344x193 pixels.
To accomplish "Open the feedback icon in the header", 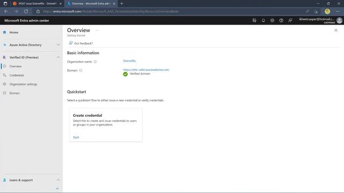I will pyautogui.click(x=290, y=20).
